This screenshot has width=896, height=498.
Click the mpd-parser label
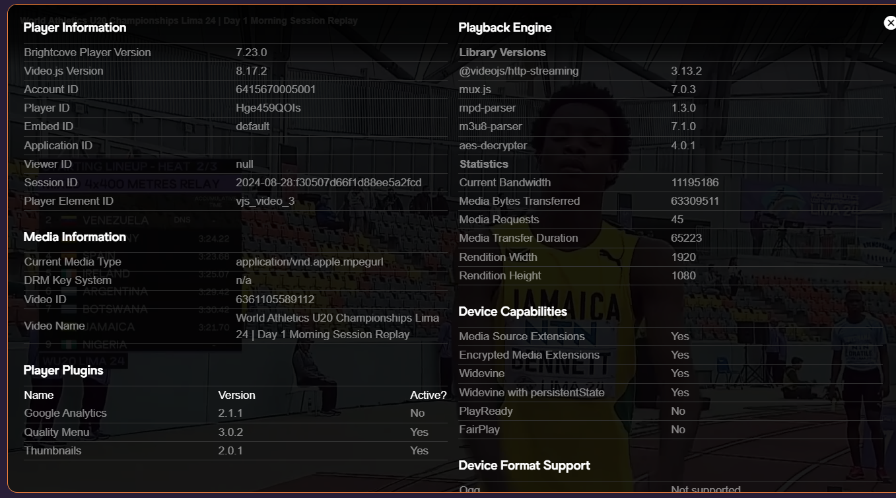point(488,108)
